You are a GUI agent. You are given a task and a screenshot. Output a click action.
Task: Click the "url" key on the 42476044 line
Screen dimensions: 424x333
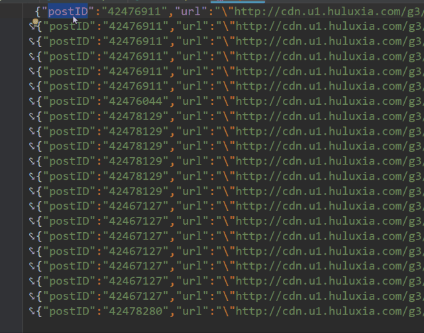click(192, 101)
